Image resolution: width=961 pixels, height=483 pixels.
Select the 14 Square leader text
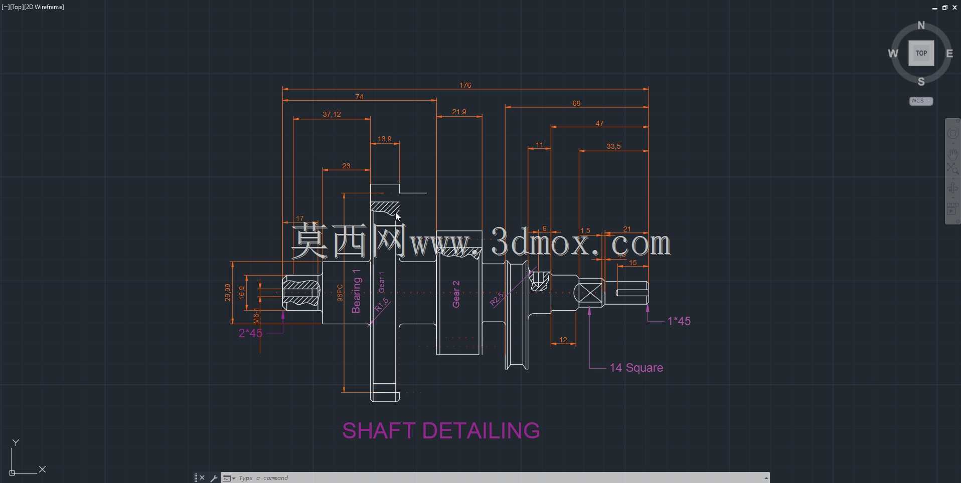(636, 368)
